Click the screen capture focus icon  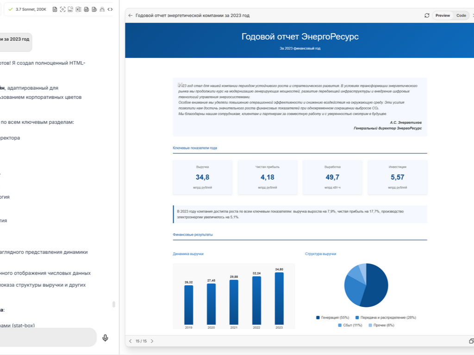pos(62,9)
